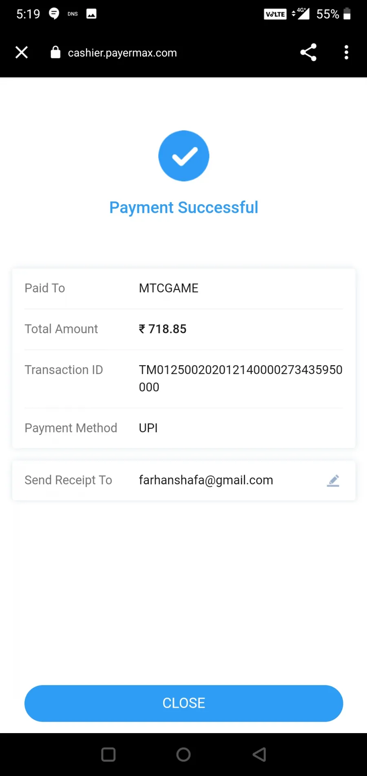Edit receipt email with pencil icon
The image size is (367, 776).
pos(333,481)
